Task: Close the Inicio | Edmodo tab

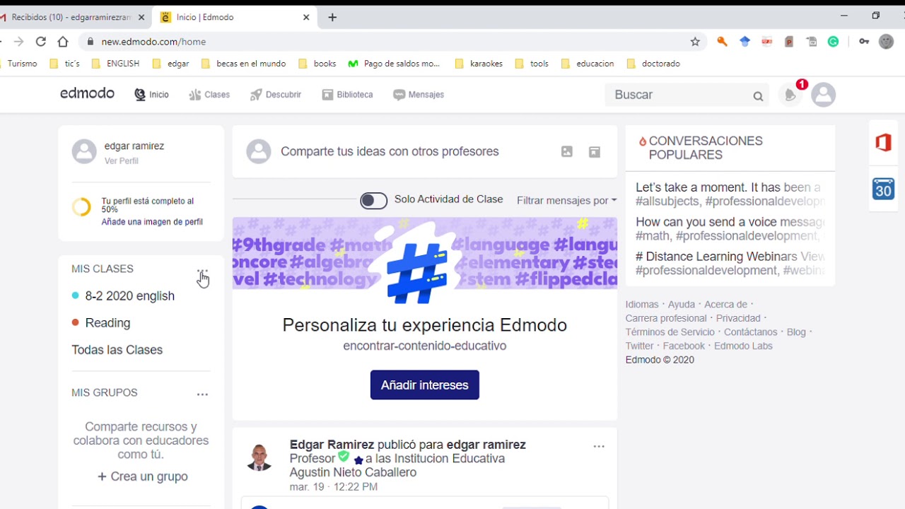Action: (306, 17)
